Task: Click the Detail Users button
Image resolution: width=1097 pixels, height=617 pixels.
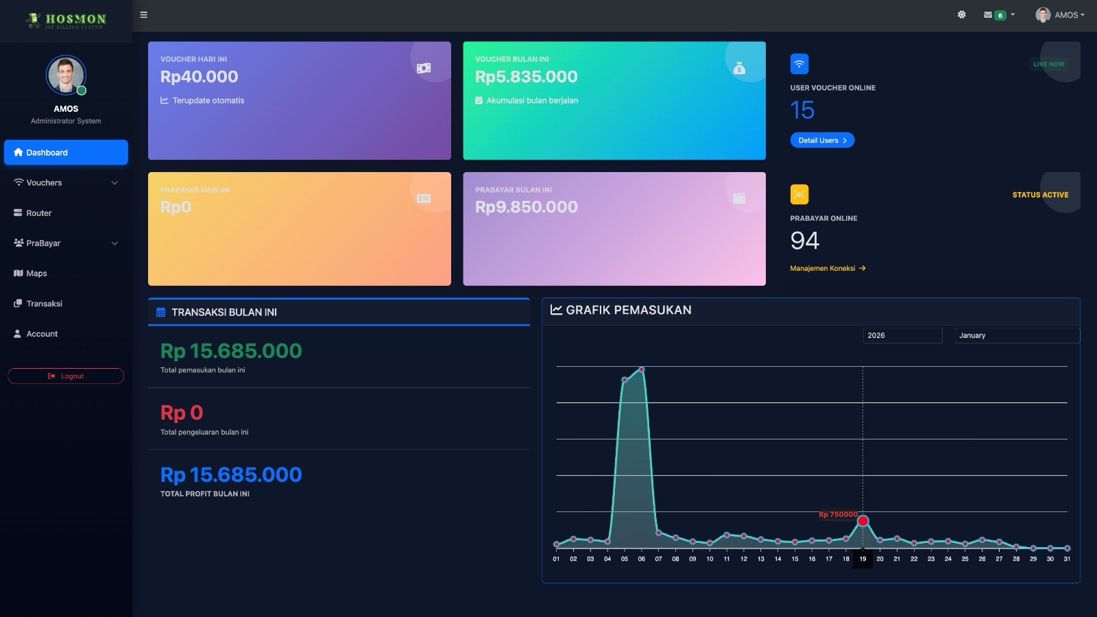Action: pos(822,141)
